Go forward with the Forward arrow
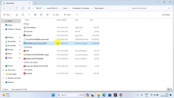 tap(10, 8)
